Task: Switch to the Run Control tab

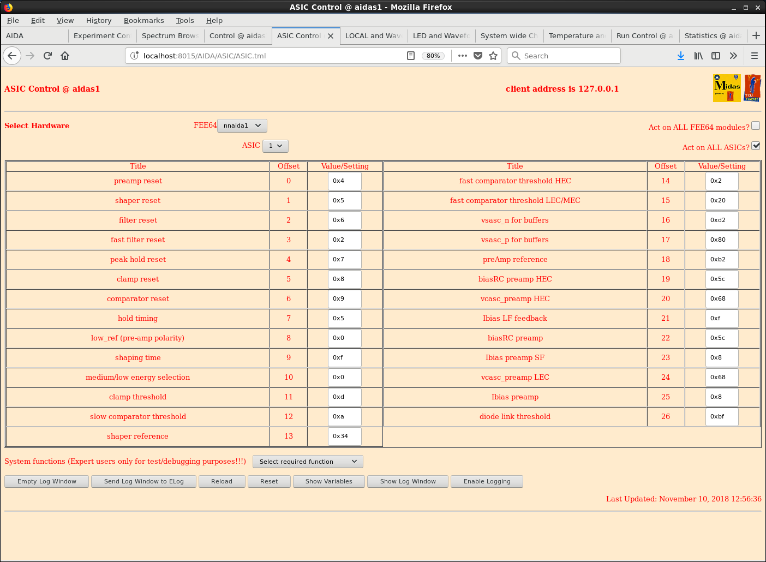Action: pos(644,36)
